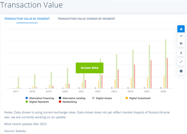Click the Neobanking red legend dot
The width and height of the screenshot is (187, 134).
click(60, 102)
